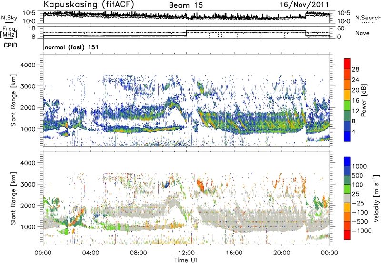Viewport: 381px width, 263px height.
Task: Click the "28" Power colorbar tick label
Action: (355, 69)
